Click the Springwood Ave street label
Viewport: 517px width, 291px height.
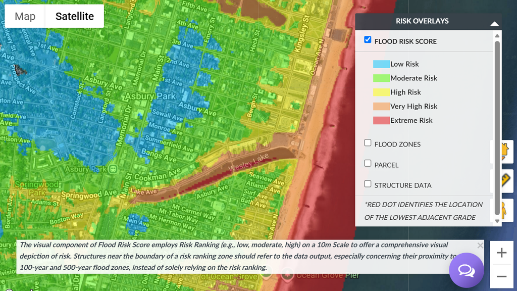(x=89, y=195)
